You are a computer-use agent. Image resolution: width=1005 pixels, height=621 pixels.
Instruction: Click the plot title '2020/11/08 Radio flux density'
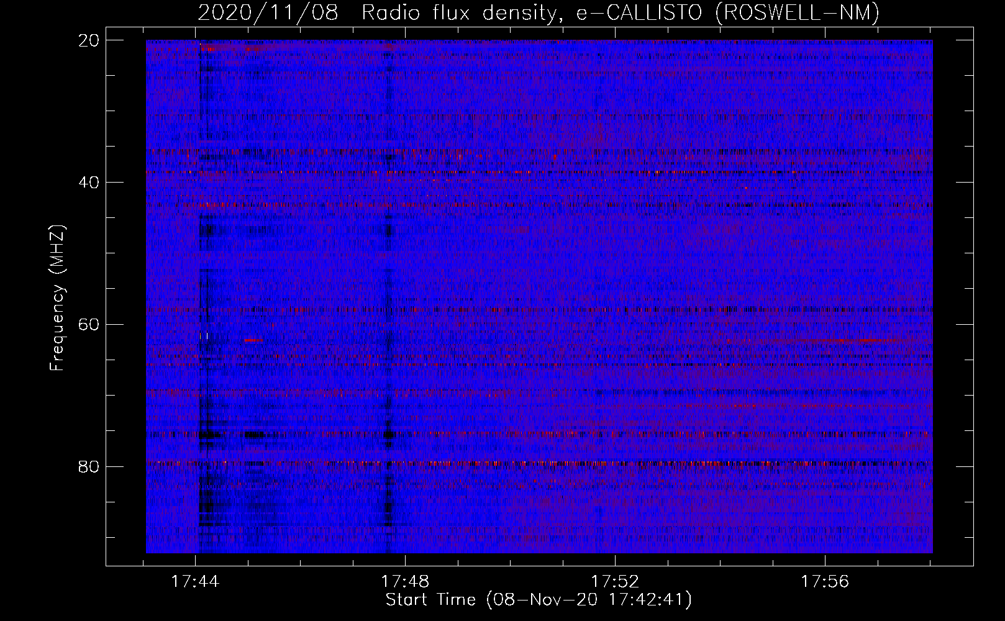(x=539, y=12)
